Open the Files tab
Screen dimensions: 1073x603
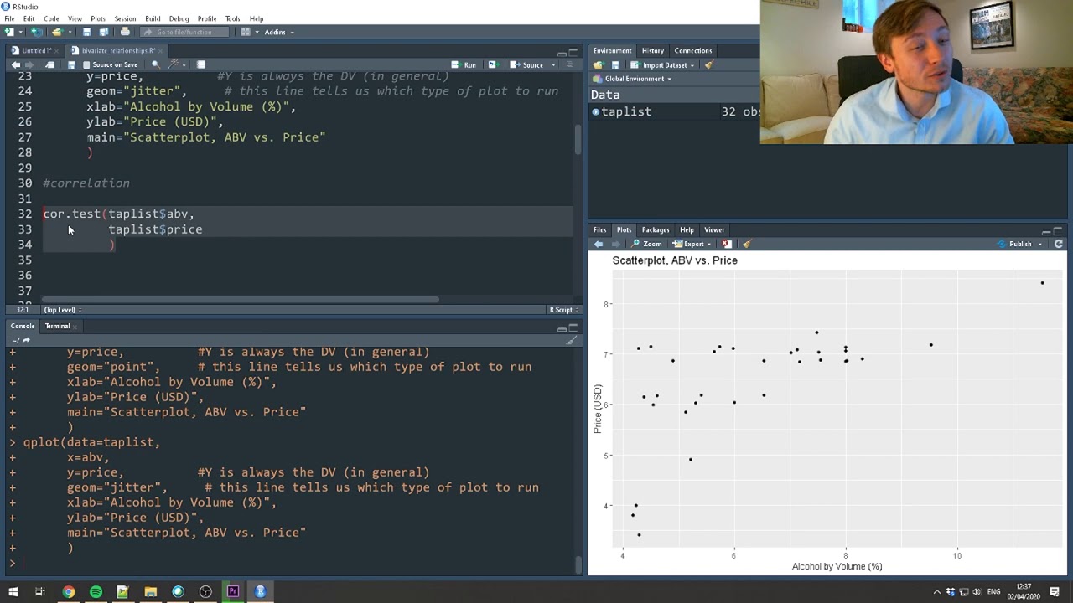click(x=600, y=229)
